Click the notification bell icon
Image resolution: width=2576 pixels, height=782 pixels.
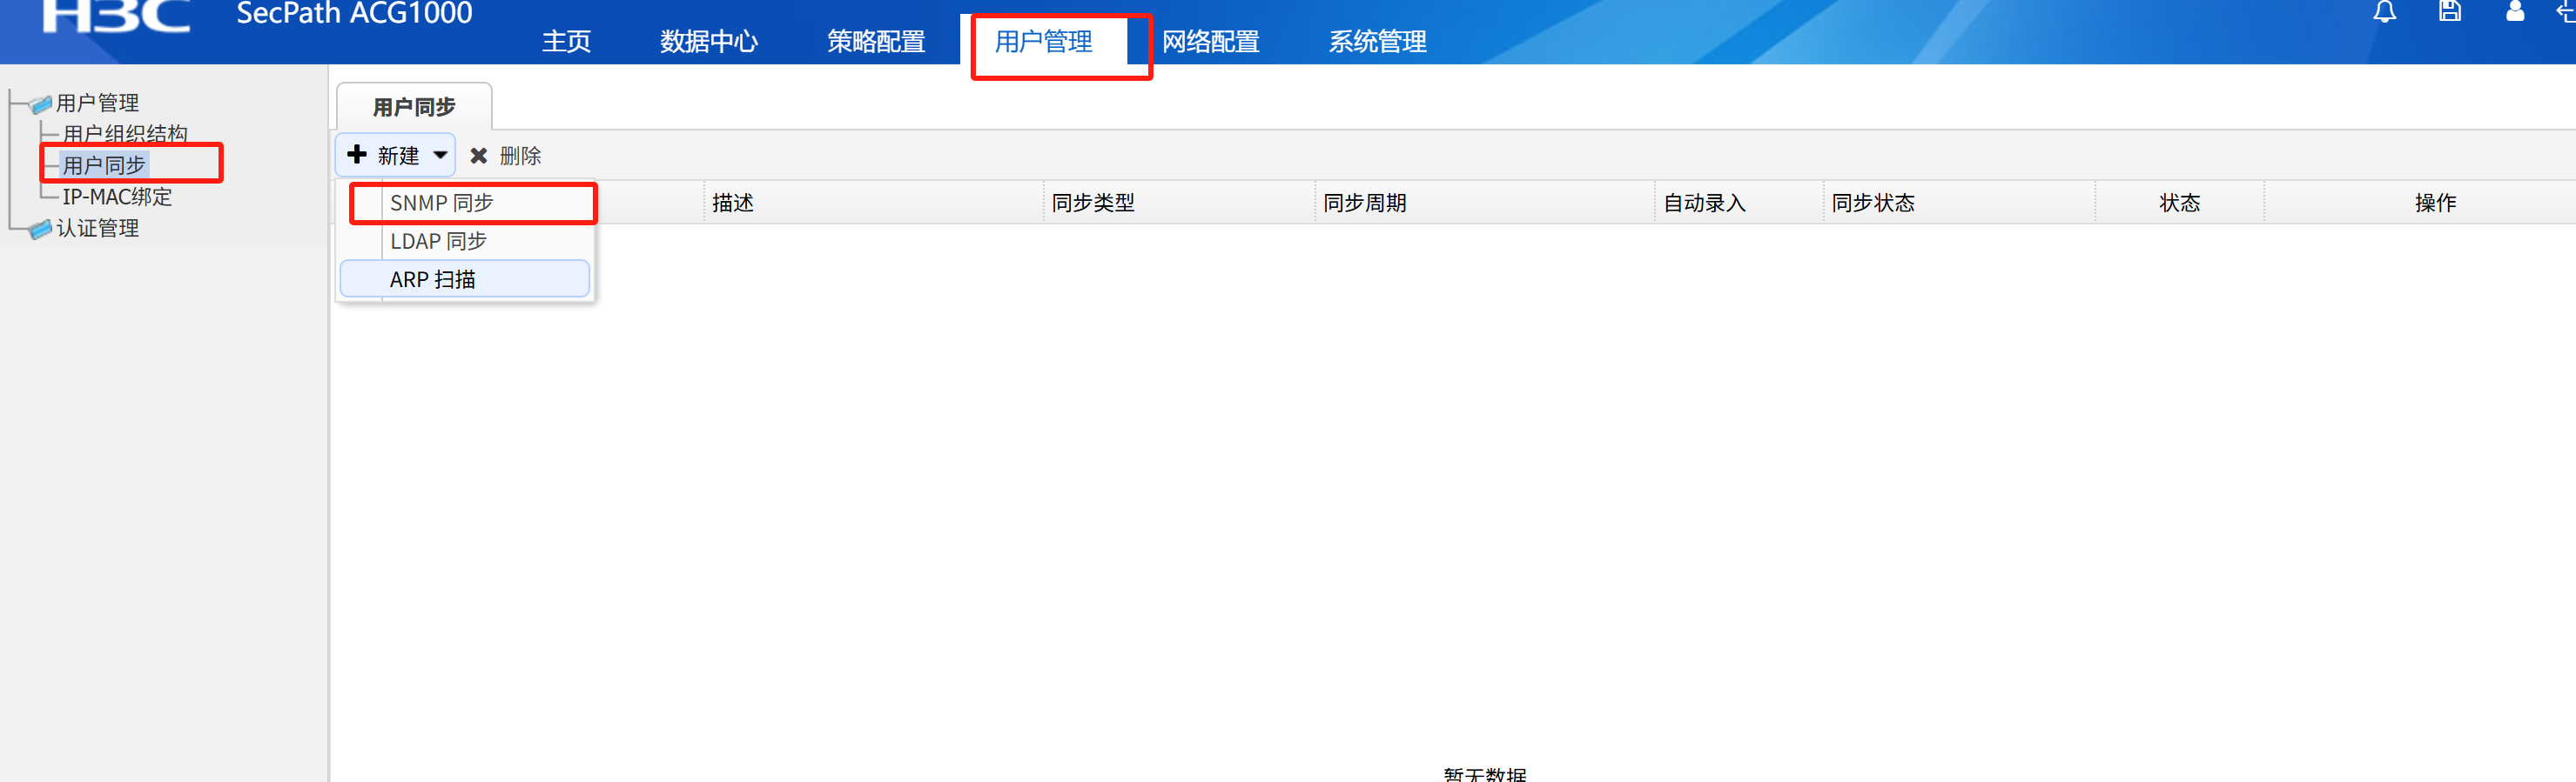tap(2384, 12)
